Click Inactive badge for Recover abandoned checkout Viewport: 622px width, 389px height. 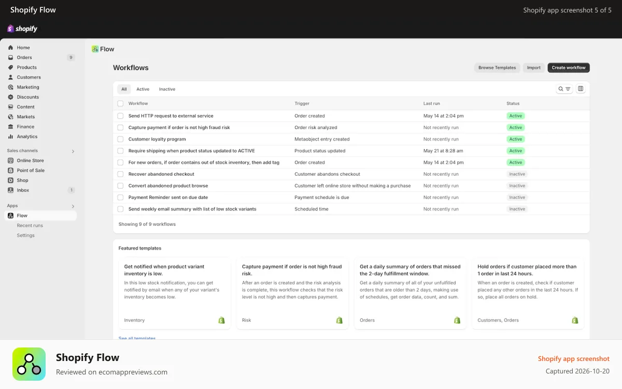pyautogui.click(x=517, y=174)
